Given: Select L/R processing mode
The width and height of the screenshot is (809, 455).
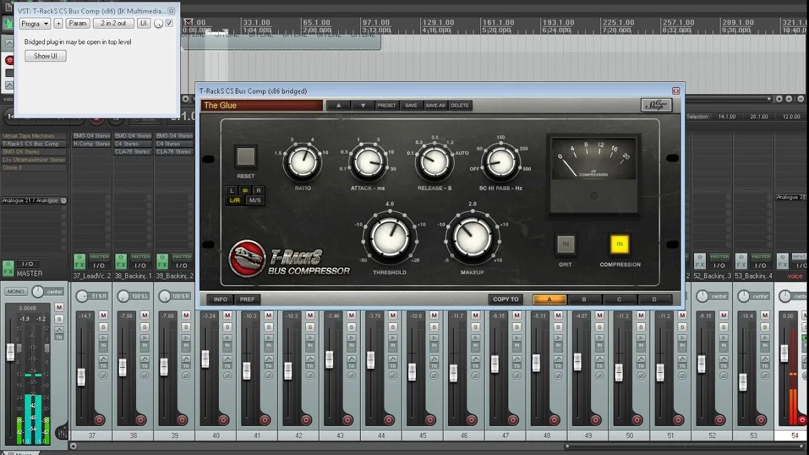Looking at the screenshot, I should pyautogui.click(x=234, y=200).
